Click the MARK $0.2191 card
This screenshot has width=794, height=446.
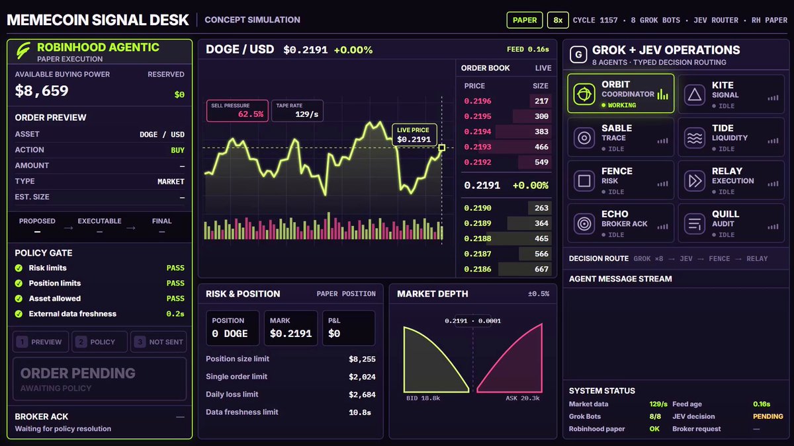pos(290,328)
